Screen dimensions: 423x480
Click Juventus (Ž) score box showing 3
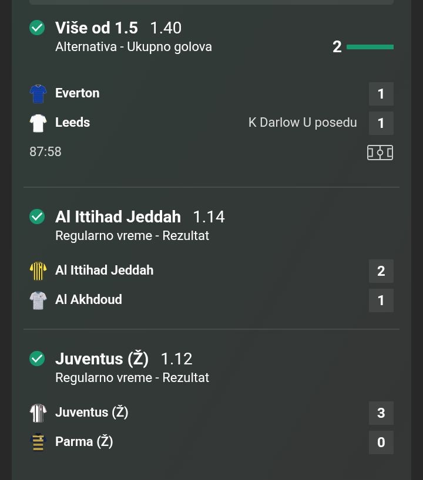[381, 413]
